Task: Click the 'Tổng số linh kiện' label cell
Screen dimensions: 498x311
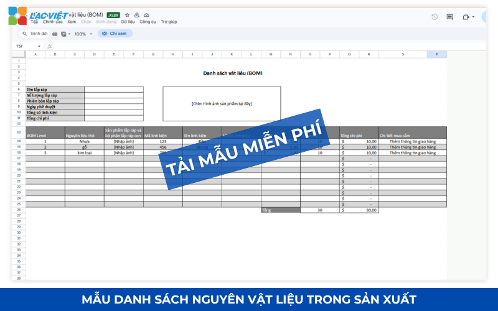Action: pos(55,113)
